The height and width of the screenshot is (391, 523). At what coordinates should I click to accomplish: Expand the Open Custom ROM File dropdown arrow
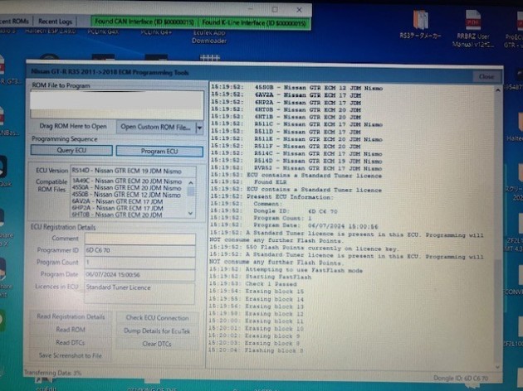199,128
